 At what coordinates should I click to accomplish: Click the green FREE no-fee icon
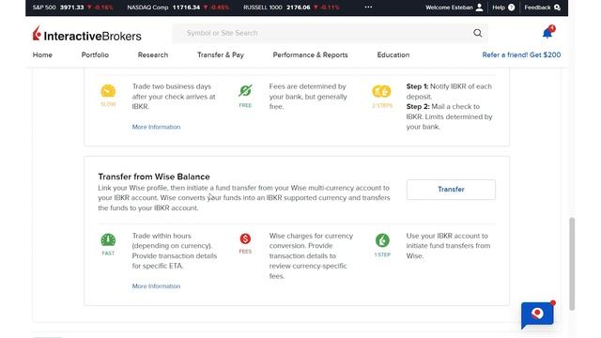click(x=245, y=91)
